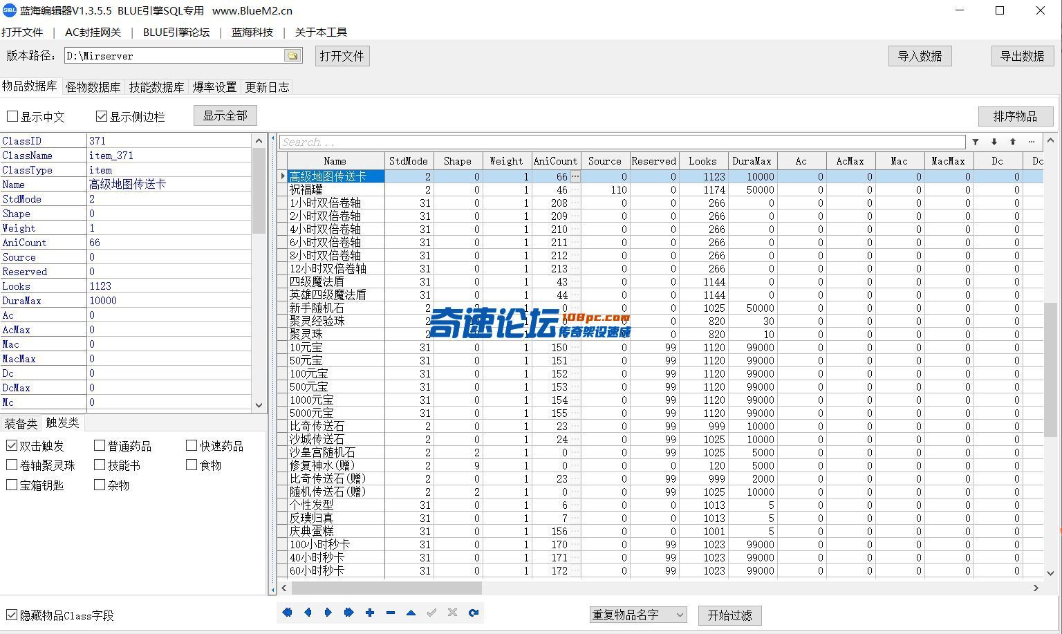Apply search filter funnel icon
This screenshot has width=1062, height=634.
point(975,142)
